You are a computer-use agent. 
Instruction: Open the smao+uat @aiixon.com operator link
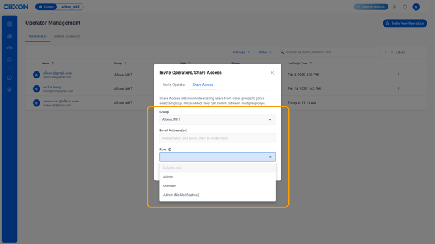coord(61,101)
